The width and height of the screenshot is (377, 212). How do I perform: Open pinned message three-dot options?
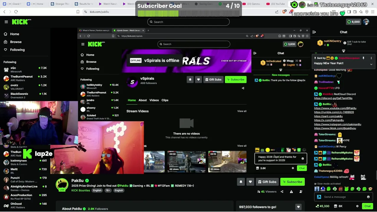pos(371,58)
